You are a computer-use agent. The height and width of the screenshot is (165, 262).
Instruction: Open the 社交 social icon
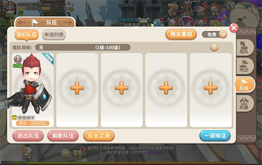[78, 154]
